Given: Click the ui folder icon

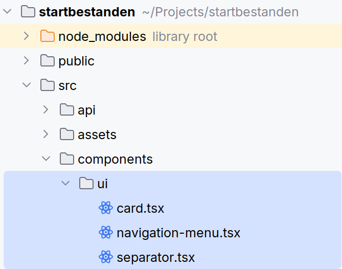Looking at the screenshot, I should click(x=86, y=184).
